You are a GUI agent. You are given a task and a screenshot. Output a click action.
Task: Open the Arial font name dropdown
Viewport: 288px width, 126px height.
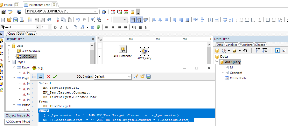tap(37, 27)
